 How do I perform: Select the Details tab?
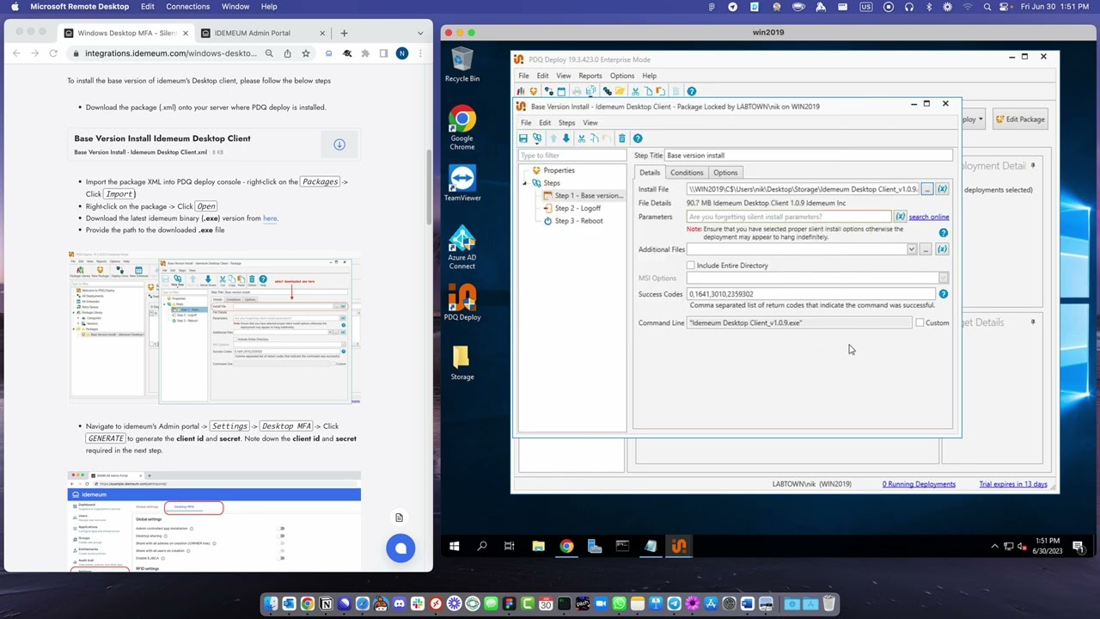pos(650,173)
